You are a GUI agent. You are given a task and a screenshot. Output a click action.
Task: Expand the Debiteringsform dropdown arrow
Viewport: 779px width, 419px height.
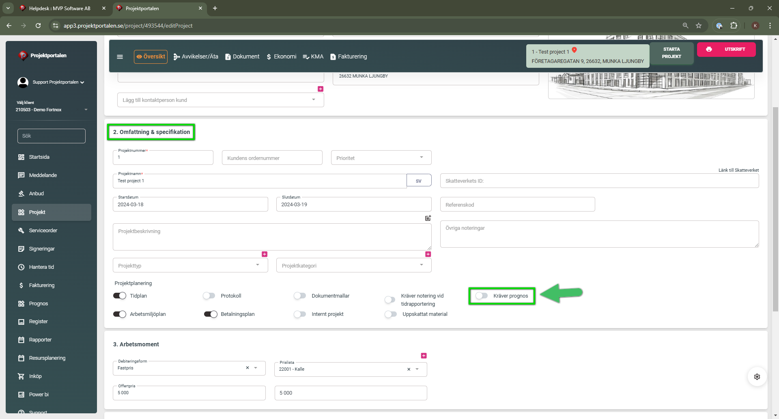(x=256, y=368)
